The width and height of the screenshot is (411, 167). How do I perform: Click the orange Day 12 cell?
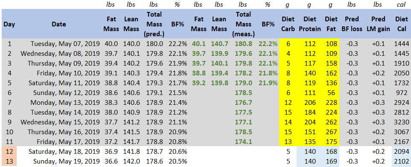coord(9,151)
